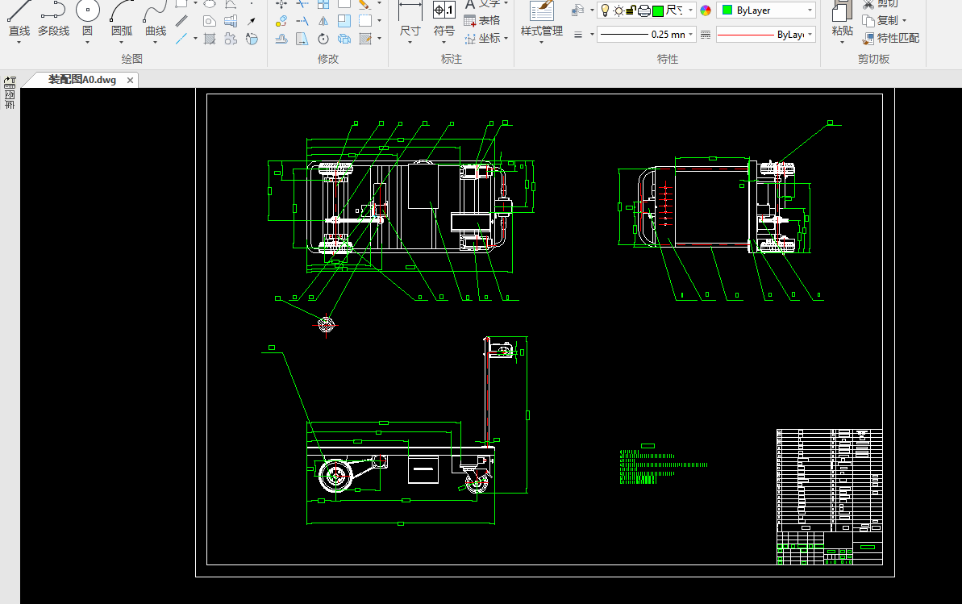Open the 0.25 mm lineweight dropdown

[691, 34]
